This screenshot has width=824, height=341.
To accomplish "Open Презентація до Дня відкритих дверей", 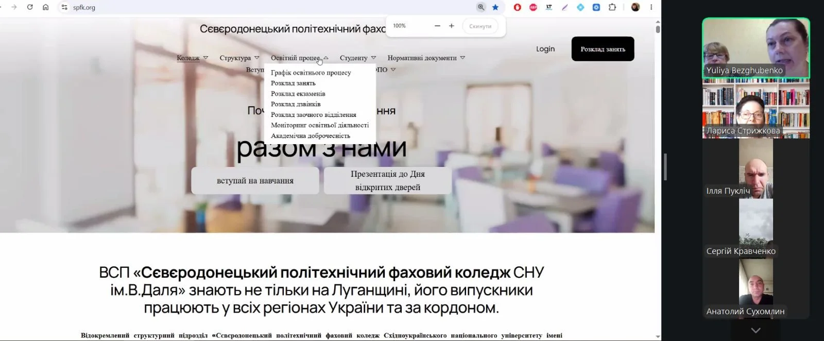I will click(x=388, y=180).
